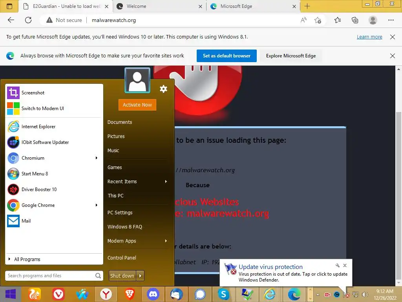402x302 pixels.
Task: Close the Update virus protection notification
Action: [345, 265]
